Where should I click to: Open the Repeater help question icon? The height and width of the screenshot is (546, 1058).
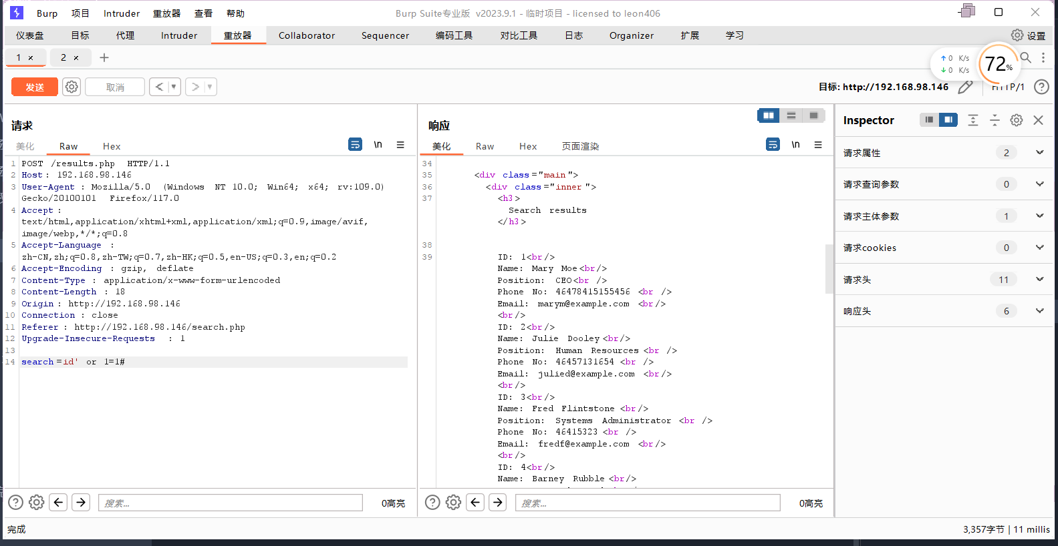coord(1041,87)
